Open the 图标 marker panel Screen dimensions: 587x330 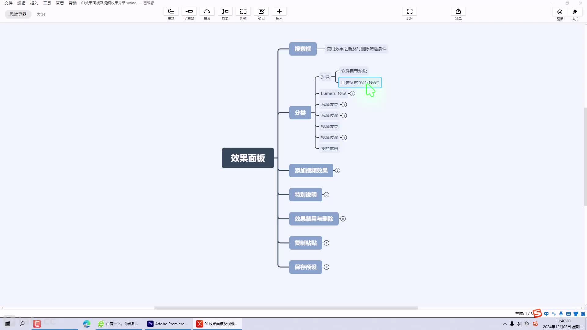pyautogui.click(x=560, y=14)
